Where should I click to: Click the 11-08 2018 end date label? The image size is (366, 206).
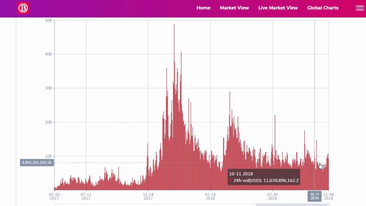tap(328, 196)
